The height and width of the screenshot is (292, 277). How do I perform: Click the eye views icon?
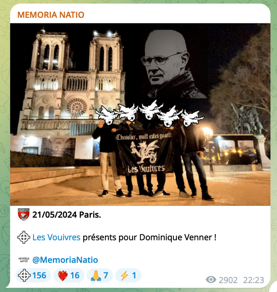211,280
